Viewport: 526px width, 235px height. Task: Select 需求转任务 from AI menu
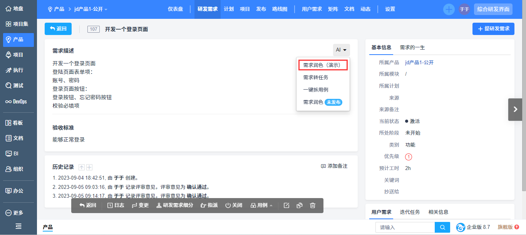point(316,77)
